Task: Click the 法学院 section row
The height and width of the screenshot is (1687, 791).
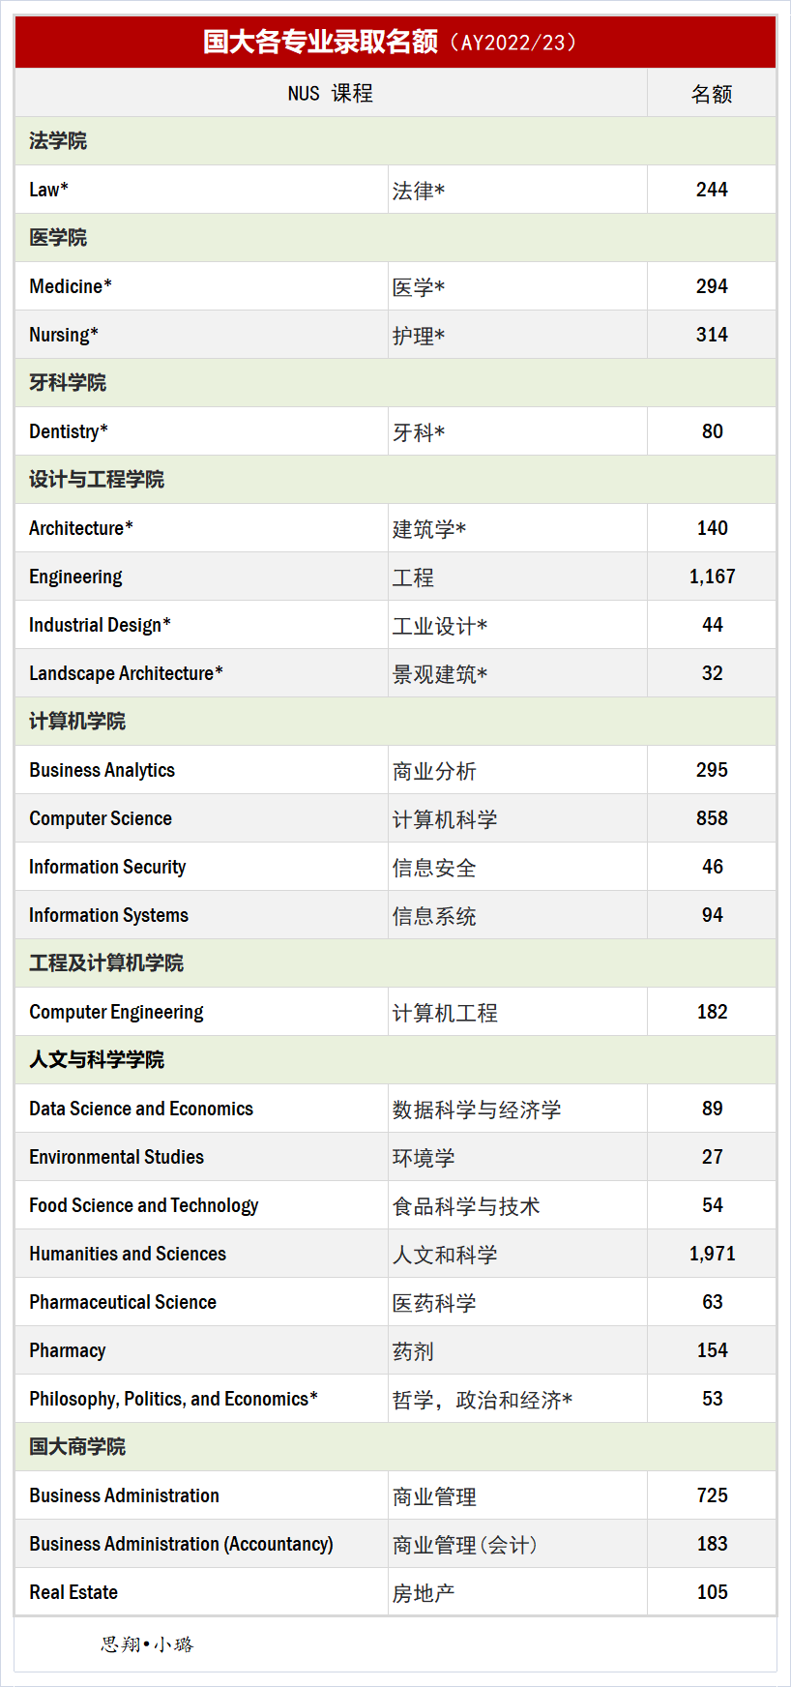Action: point(395,141)
